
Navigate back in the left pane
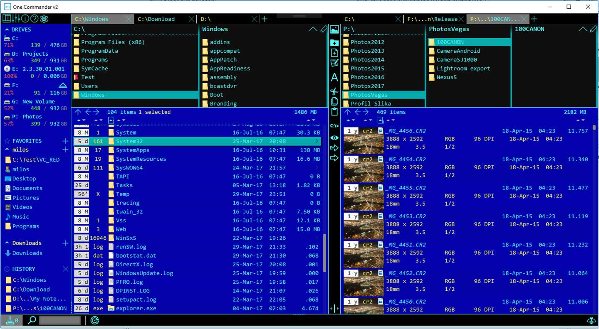pos(88,112)
